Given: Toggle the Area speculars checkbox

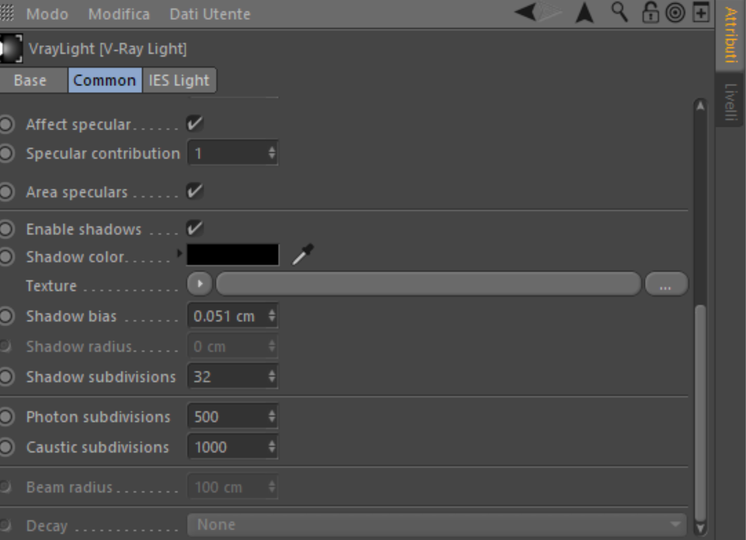Looking at the screenshot, I should 195,191.
